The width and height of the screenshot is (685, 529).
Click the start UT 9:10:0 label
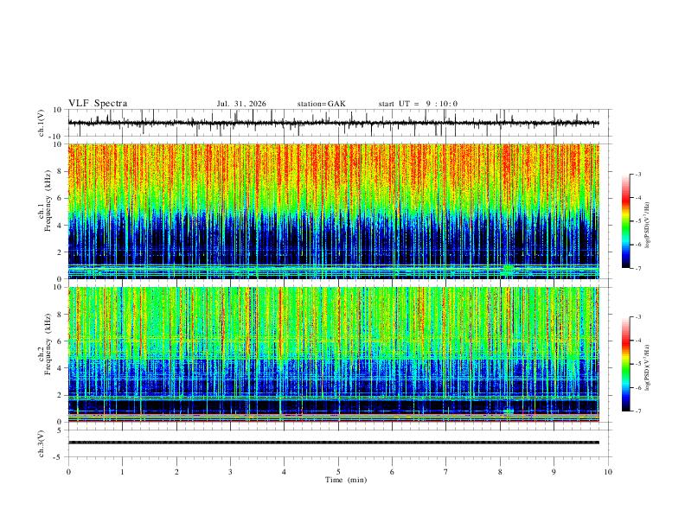point(418,104)
